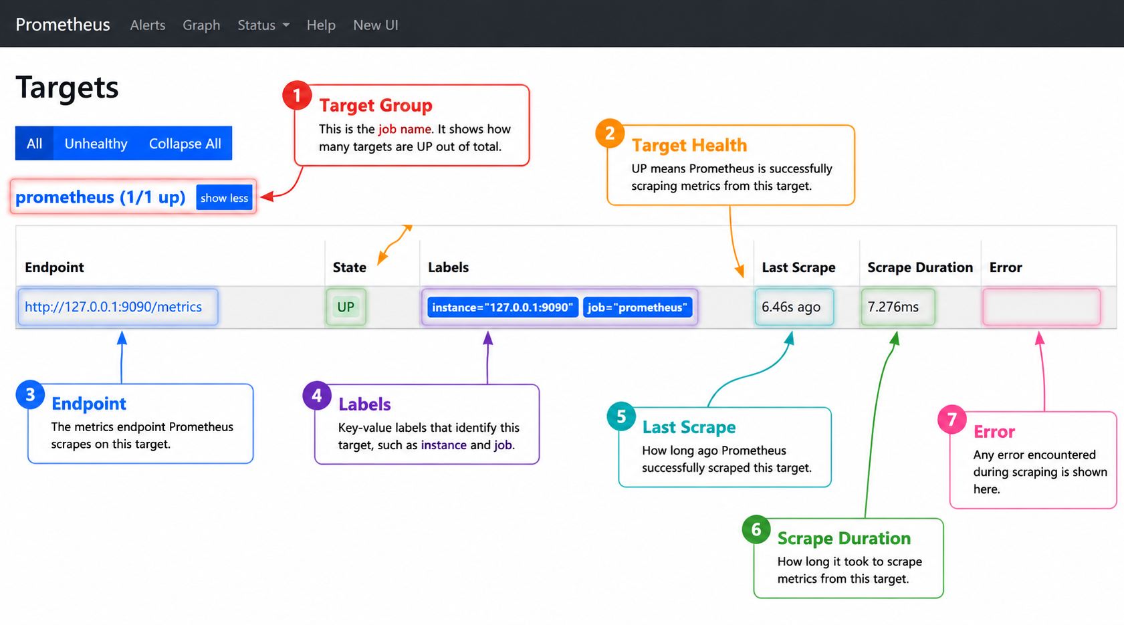Filter by Unhealthy targets

pos(96,143)
